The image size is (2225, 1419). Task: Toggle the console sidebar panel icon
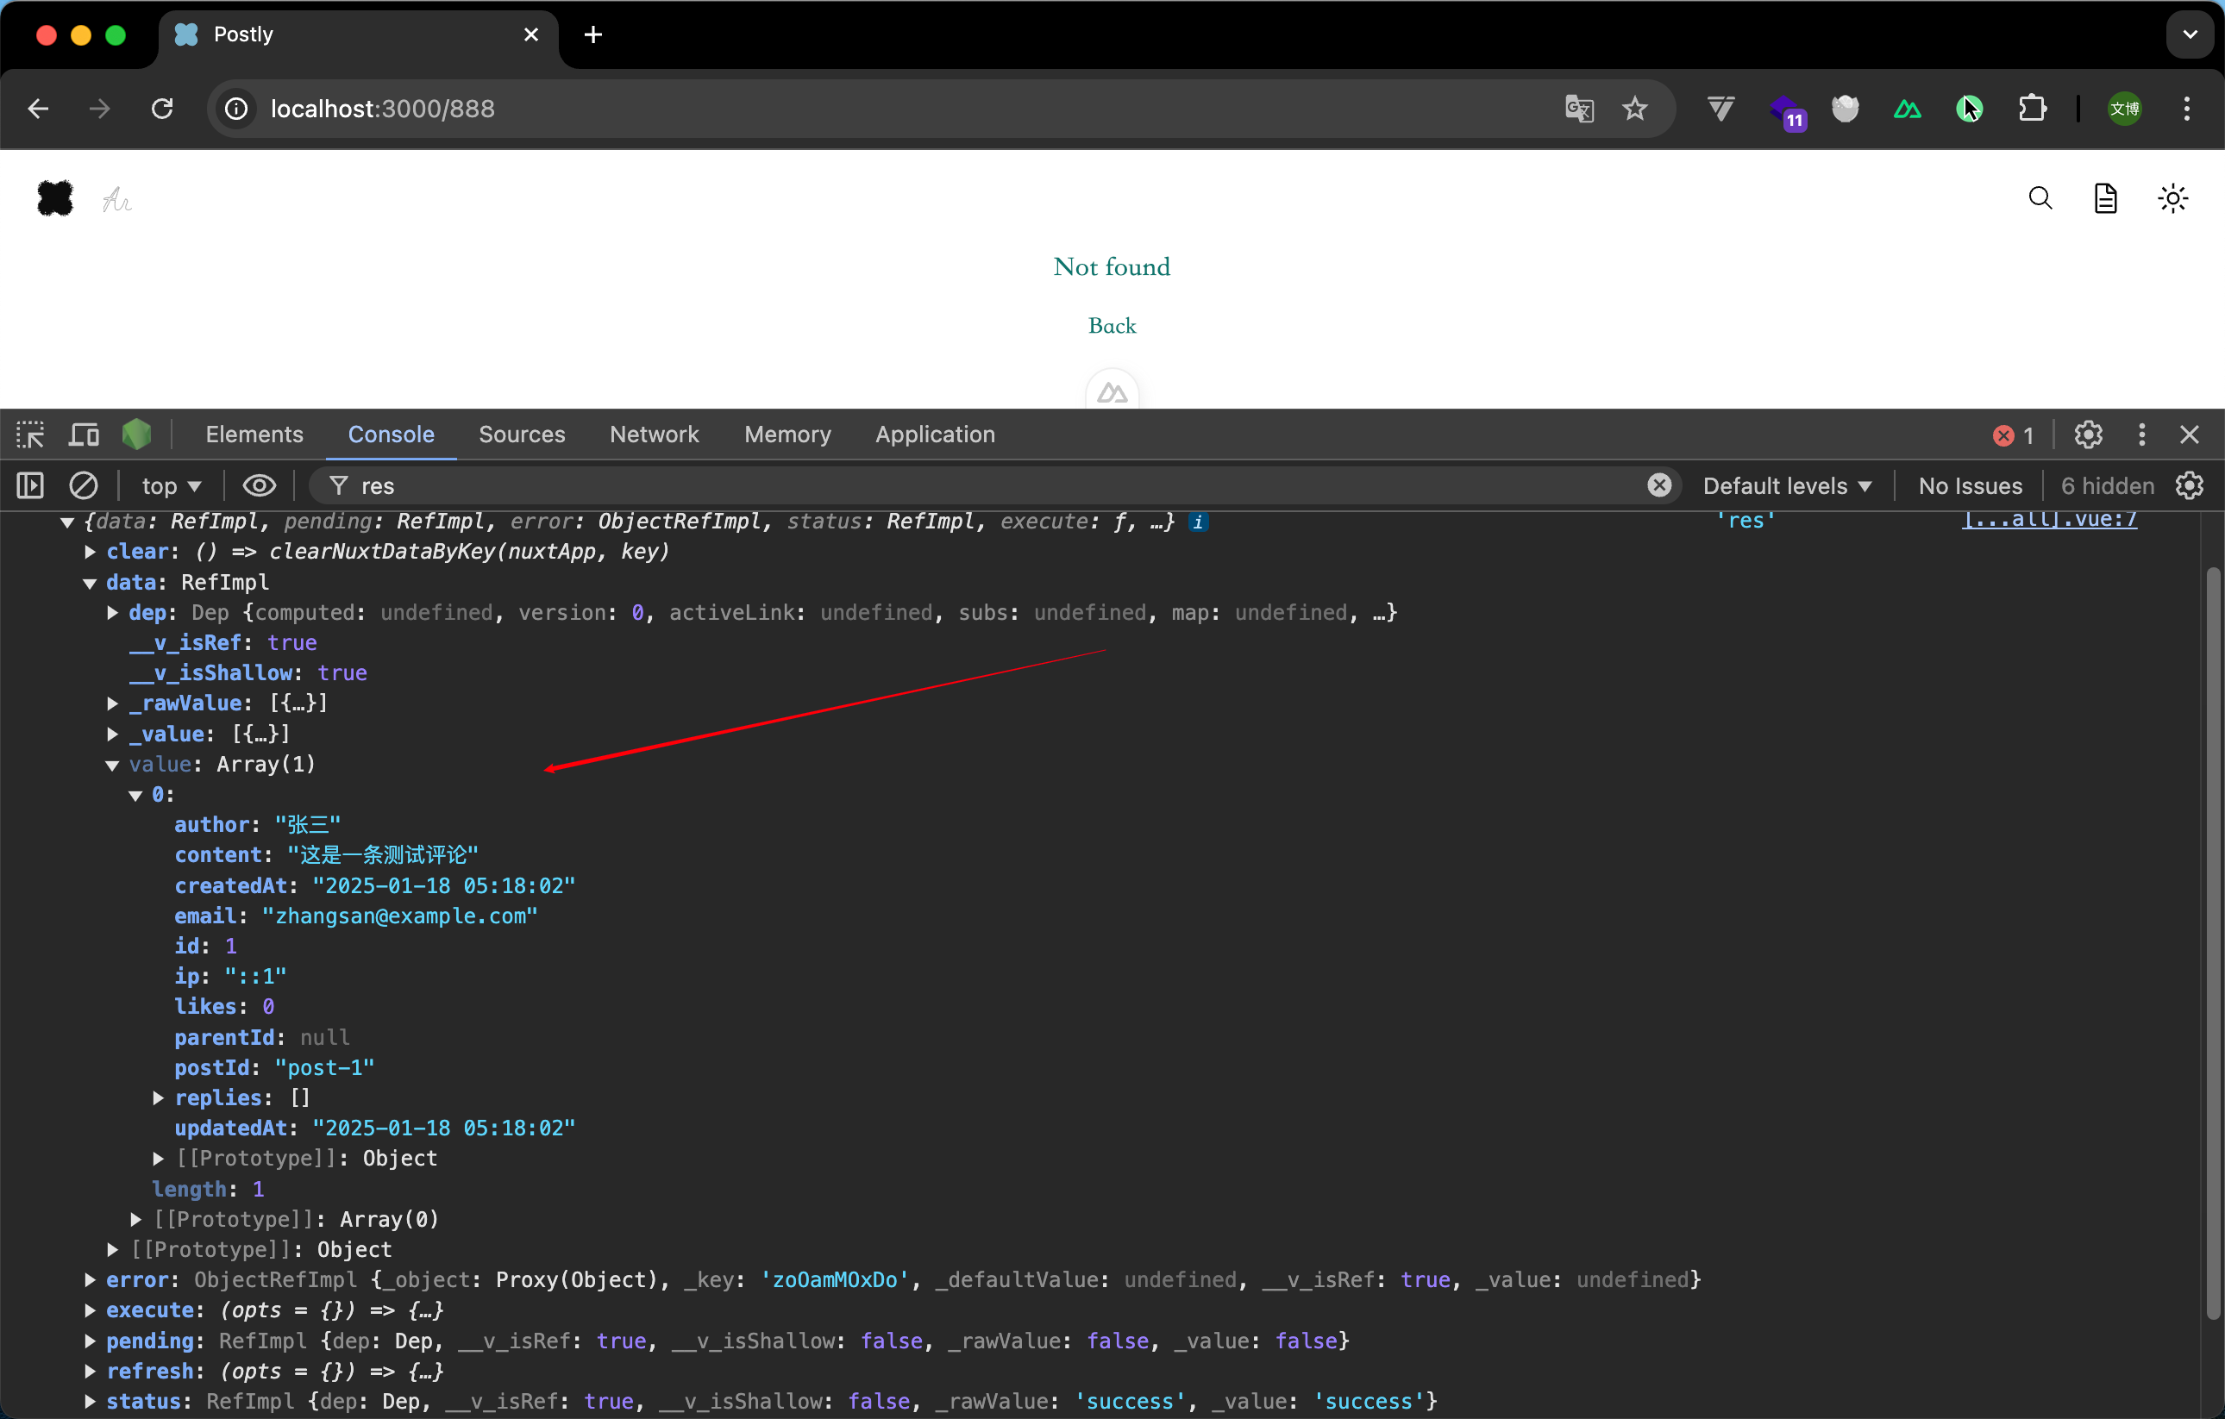tap(29, 485)
